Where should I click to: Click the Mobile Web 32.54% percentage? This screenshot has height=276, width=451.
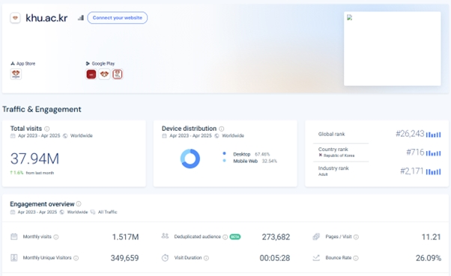(270, 161)
